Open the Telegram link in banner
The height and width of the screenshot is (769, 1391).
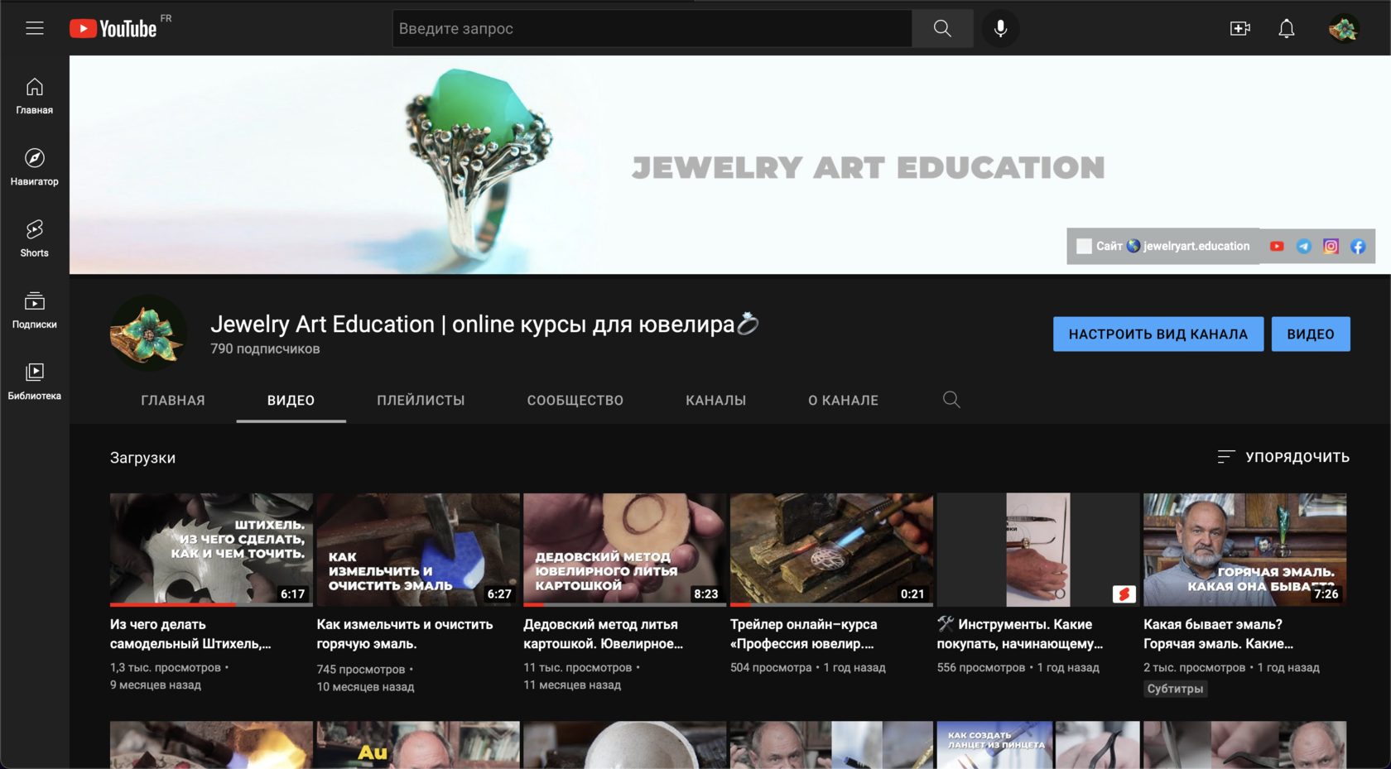tap(1304, 247)
